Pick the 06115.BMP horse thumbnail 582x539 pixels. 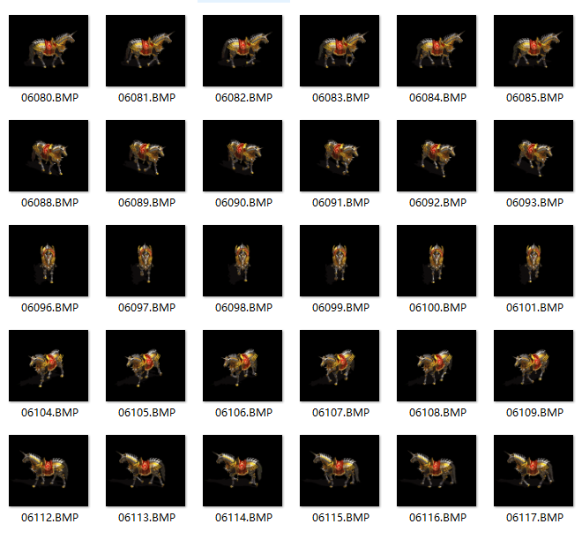(x=339, y=470)
